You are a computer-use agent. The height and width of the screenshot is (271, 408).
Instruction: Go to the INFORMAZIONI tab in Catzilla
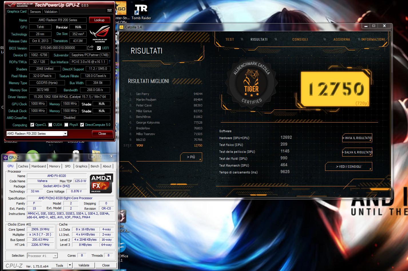pyautogui.click(x=373, y=39)
